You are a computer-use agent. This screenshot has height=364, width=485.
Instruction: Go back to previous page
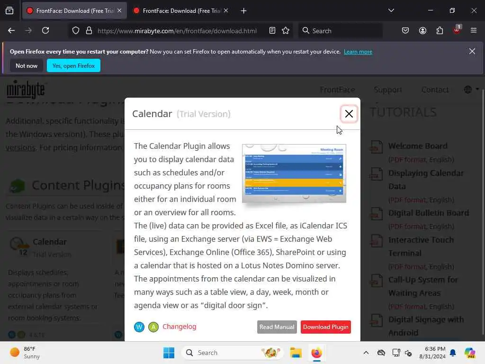click(11, 31)
